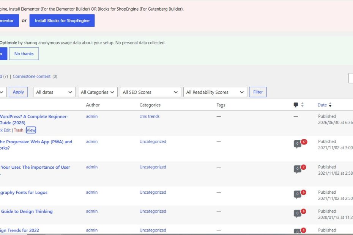The height and width of the screenshot is (235, 353).
Task: Open Guide to Design Thinking post
Action: 27,211
